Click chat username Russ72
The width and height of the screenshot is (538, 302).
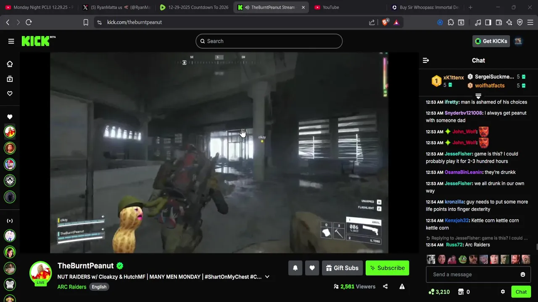(454, 245)
